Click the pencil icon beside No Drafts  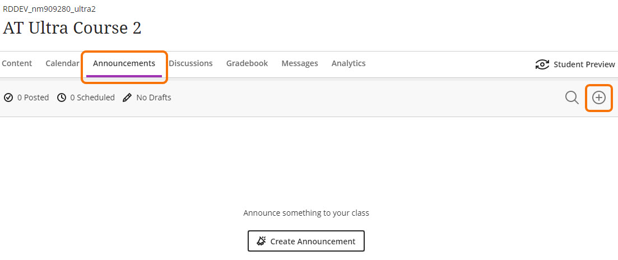tap(127, 97)
